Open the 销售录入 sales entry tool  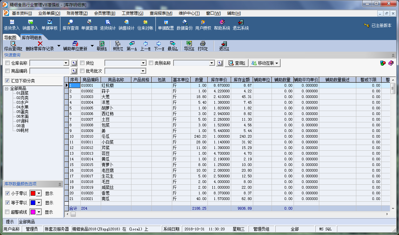30,25
